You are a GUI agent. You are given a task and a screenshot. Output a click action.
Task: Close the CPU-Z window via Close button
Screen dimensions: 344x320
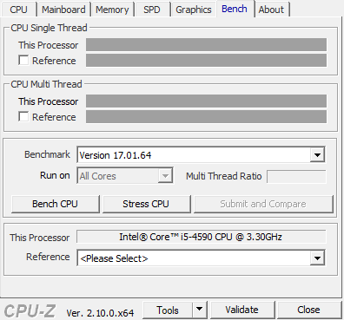tap(308, 310)
